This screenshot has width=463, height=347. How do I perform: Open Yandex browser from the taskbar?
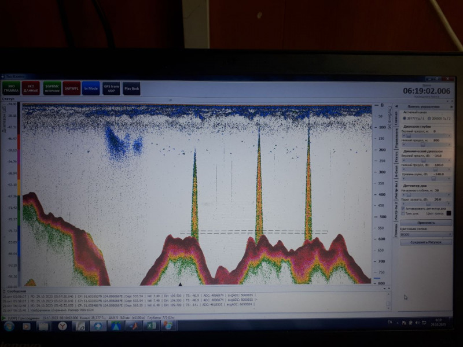click(x=62, y=327)
